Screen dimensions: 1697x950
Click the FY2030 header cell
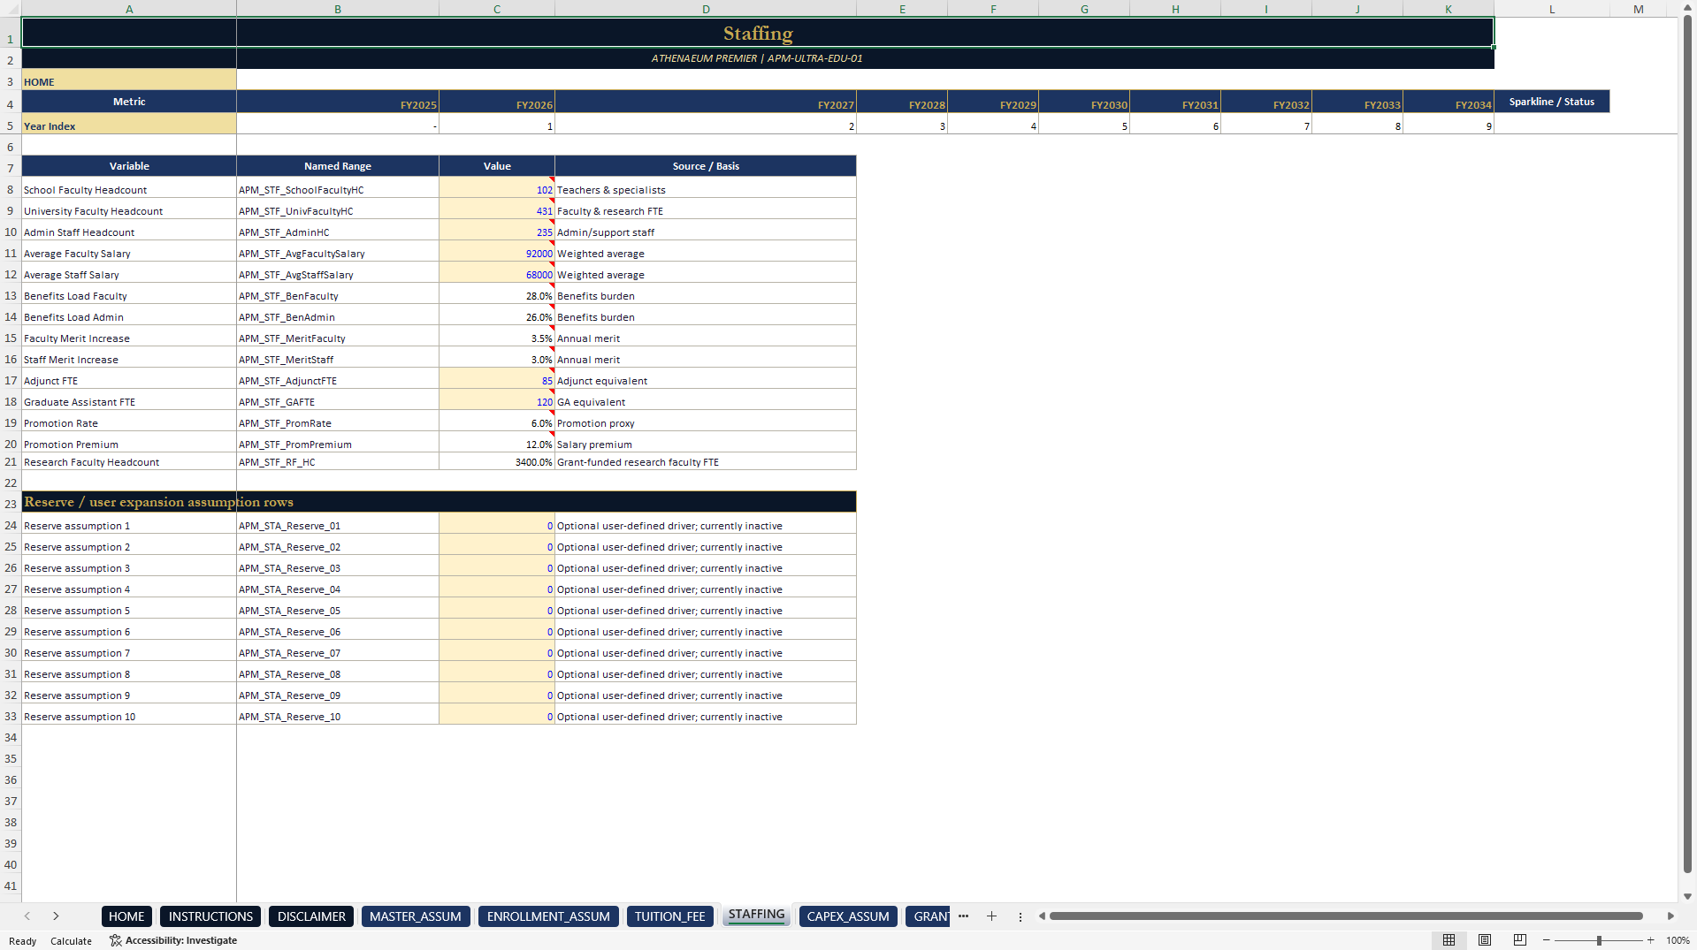click(x=1084, y=103)
